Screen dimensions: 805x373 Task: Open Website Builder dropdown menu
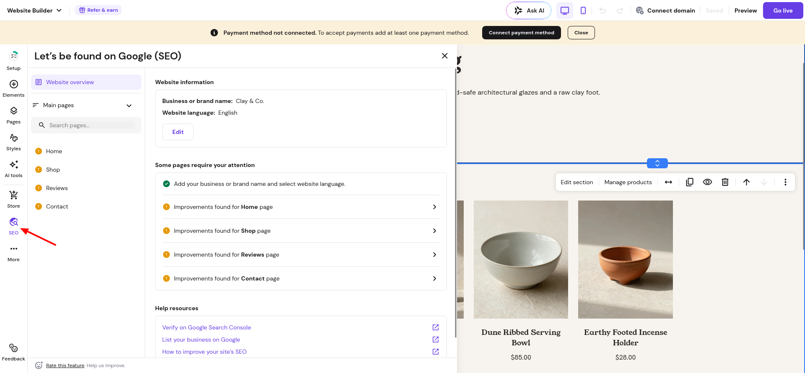click(34, 10)
